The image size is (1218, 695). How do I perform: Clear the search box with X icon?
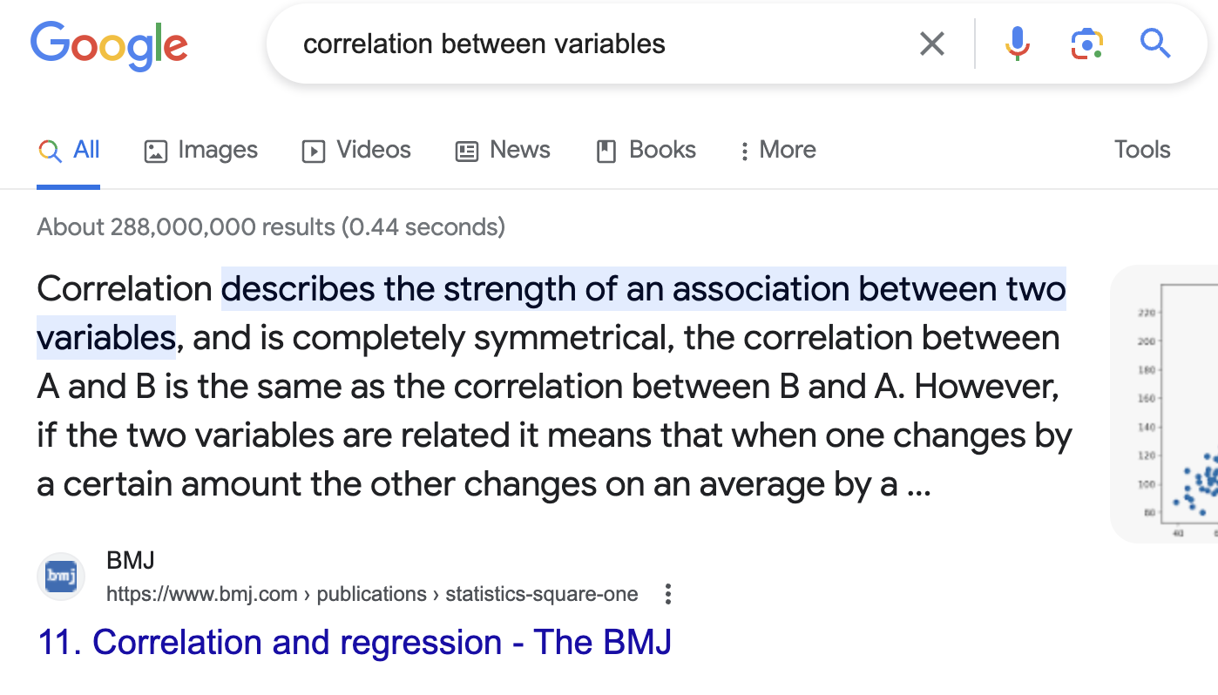coord(932,44)
